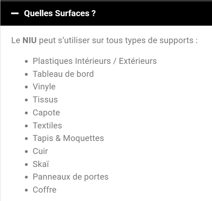Screen dimensions: 212x201
Task: Click the bullet dot before "Cuir"
Action: 26,152
